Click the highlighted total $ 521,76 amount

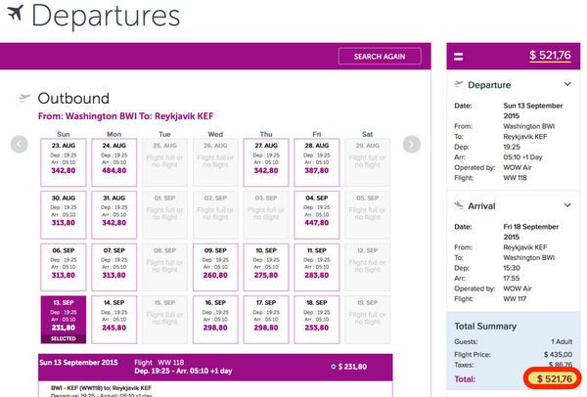553,378
